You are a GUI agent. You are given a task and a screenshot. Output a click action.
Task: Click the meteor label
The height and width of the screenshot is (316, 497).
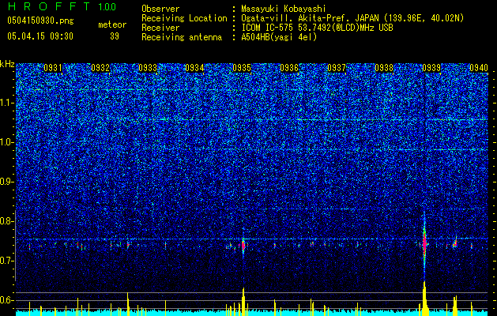point(112,24)
